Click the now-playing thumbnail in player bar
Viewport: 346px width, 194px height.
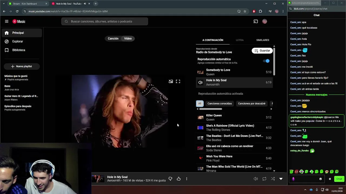click(98, 179)
